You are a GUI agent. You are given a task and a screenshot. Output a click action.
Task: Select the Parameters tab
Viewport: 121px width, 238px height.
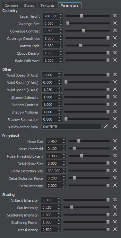point(70,5)
